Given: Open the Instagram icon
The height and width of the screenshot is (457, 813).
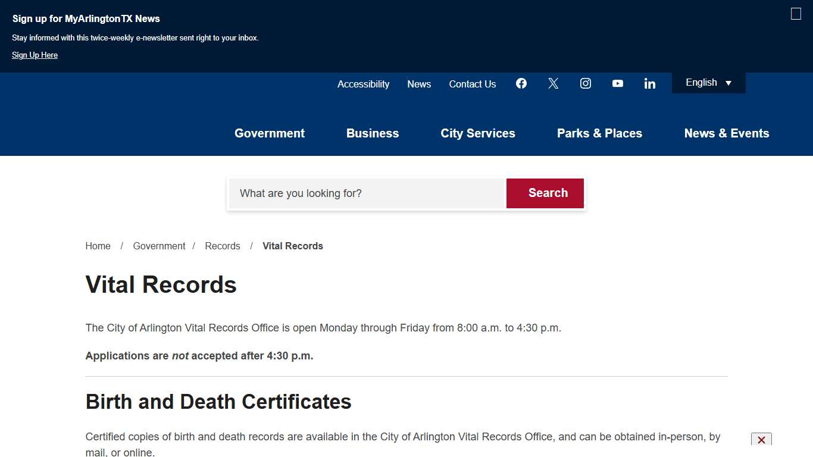Looking at the screenshot, I should [585, 83].
